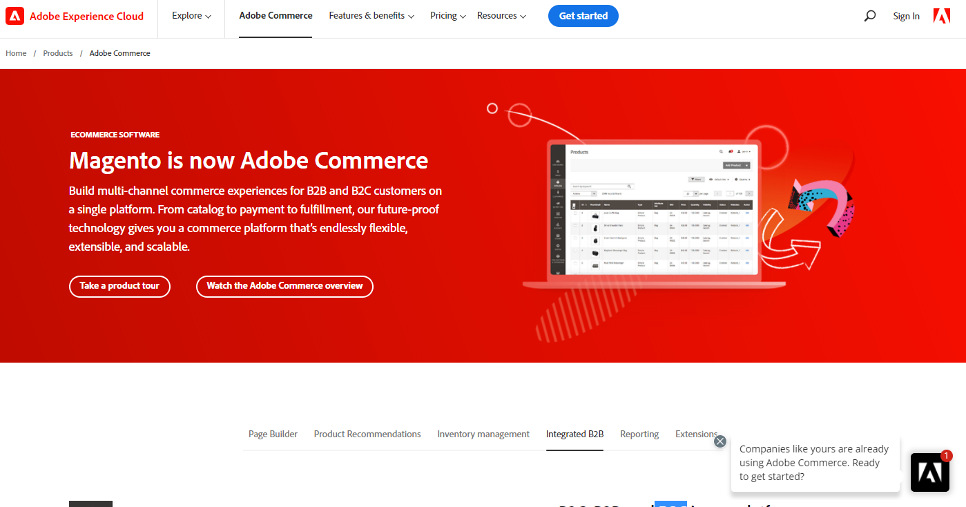
Task: Expand Features & benefits dropdown
Action: [371, 16]
